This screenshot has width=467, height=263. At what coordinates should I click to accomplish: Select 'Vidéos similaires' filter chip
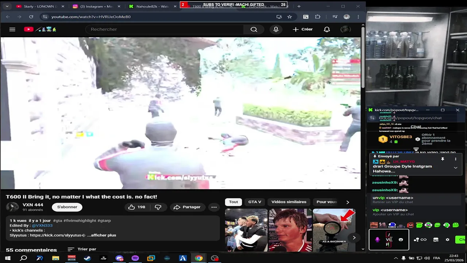point(289,202)
